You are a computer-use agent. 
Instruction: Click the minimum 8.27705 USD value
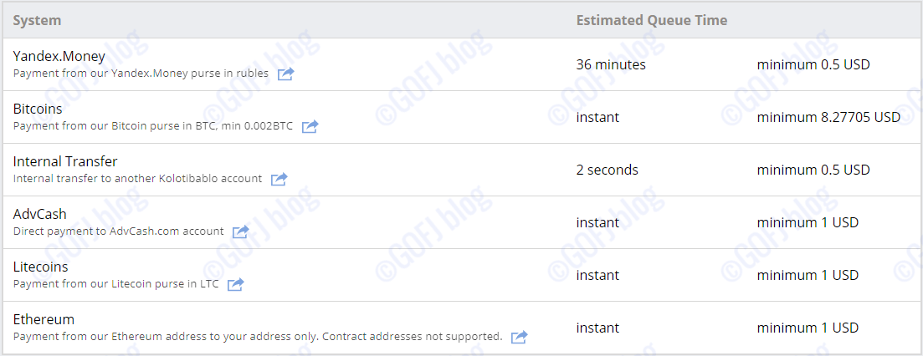tap(828, 117)
